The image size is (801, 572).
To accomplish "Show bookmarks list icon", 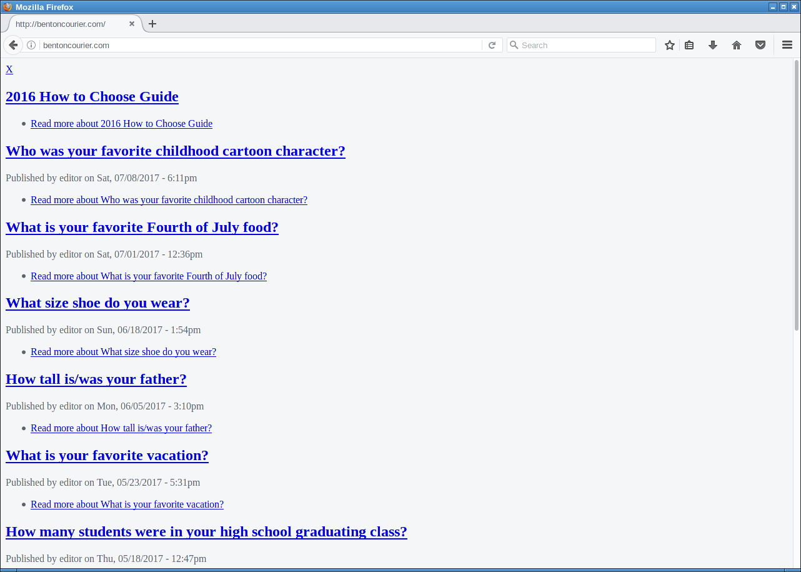I will (689, 45).
